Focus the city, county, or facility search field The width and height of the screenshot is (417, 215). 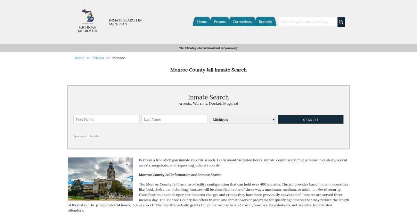308,22
